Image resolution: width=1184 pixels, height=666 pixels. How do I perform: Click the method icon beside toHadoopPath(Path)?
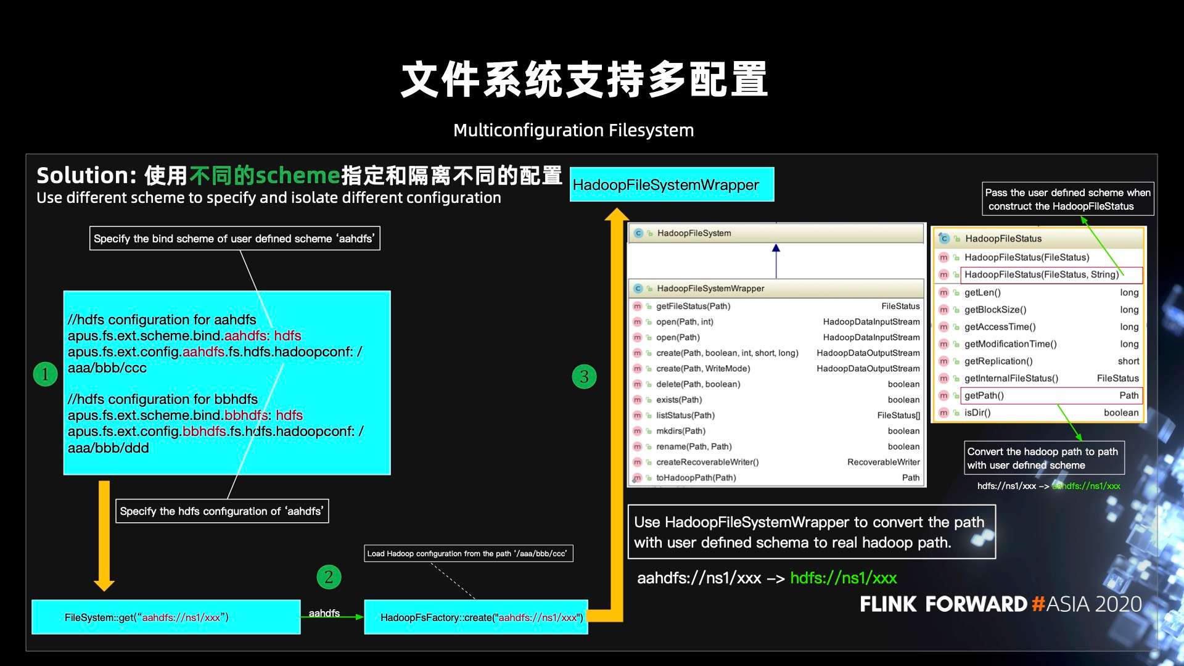(x=637, y=477)
